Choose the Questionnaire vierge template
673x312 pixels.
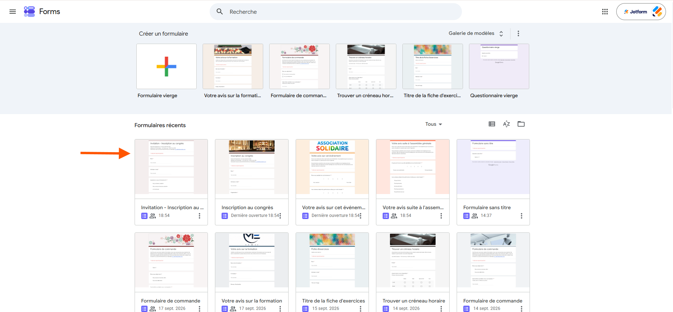[x=499, y=66]
